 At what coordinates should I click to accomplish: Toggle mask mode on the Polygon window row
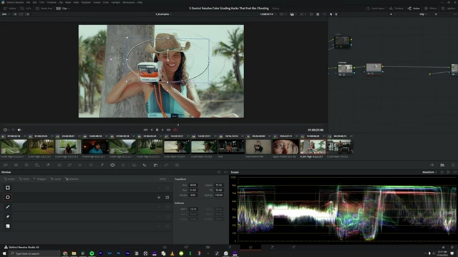click(x=167, y=207)
